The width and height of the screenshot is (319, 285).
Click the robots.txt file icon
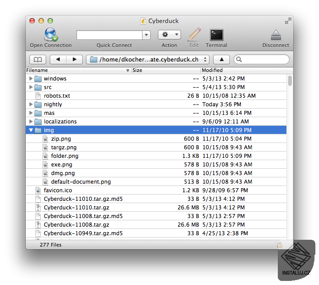coord(38,96)
